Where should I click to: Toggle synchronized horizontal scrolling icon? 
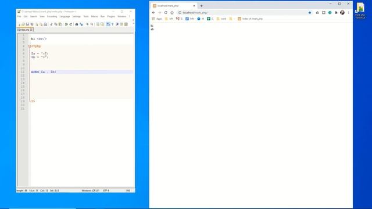pyautogui.click(x=102, y=24)
